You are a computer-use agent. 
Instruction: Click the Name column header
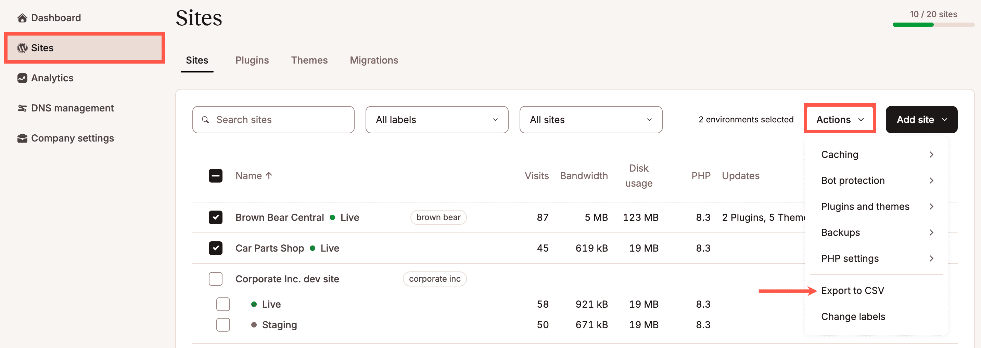pyautogui.click(x=248, y=176)
